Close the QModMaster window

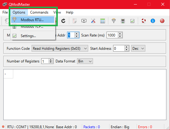point(163,4)
